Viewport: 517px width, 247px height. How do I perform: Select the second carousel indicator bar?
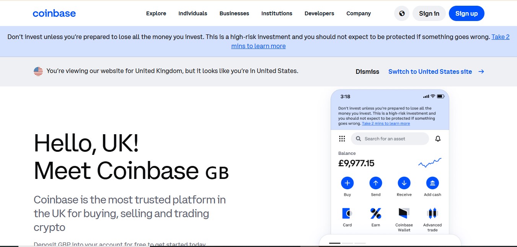click(x=347, y=243)
